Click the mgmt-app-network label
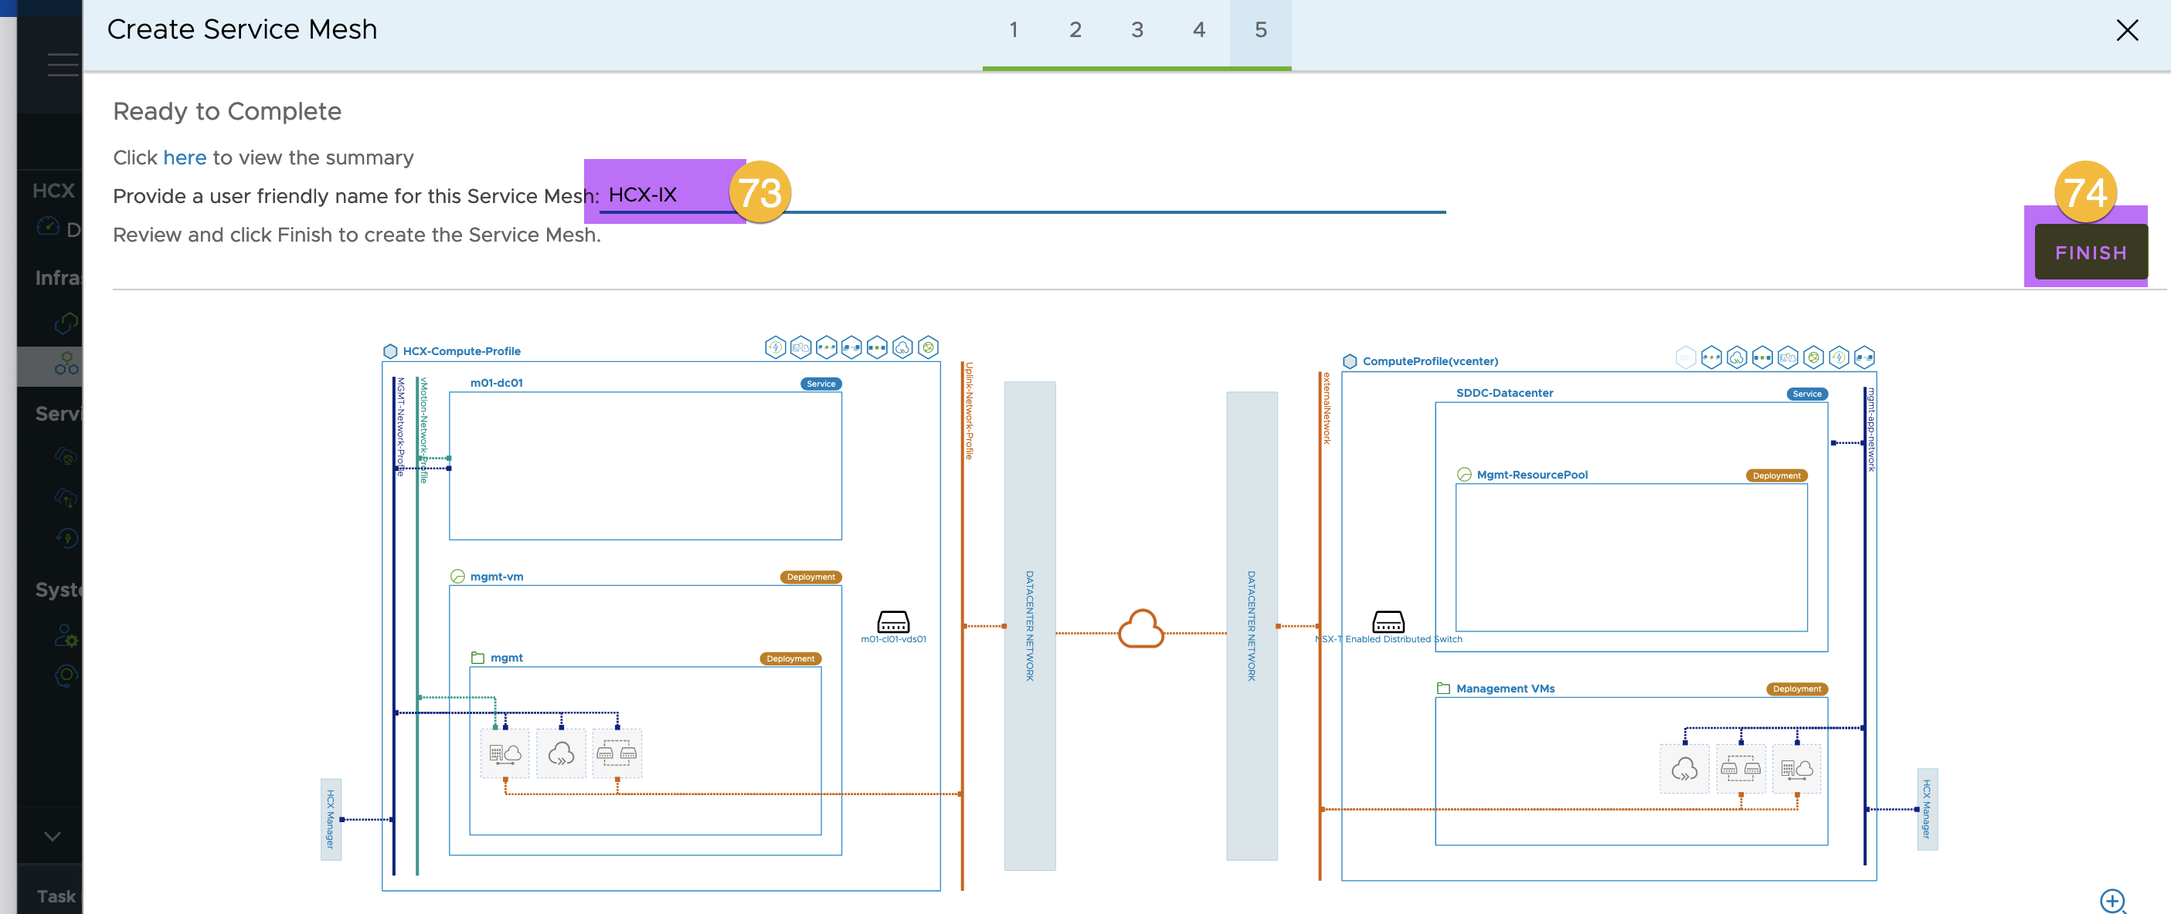Image resolution: width=2171 pixels, height=914 pixels. [x=1870, y=430]
